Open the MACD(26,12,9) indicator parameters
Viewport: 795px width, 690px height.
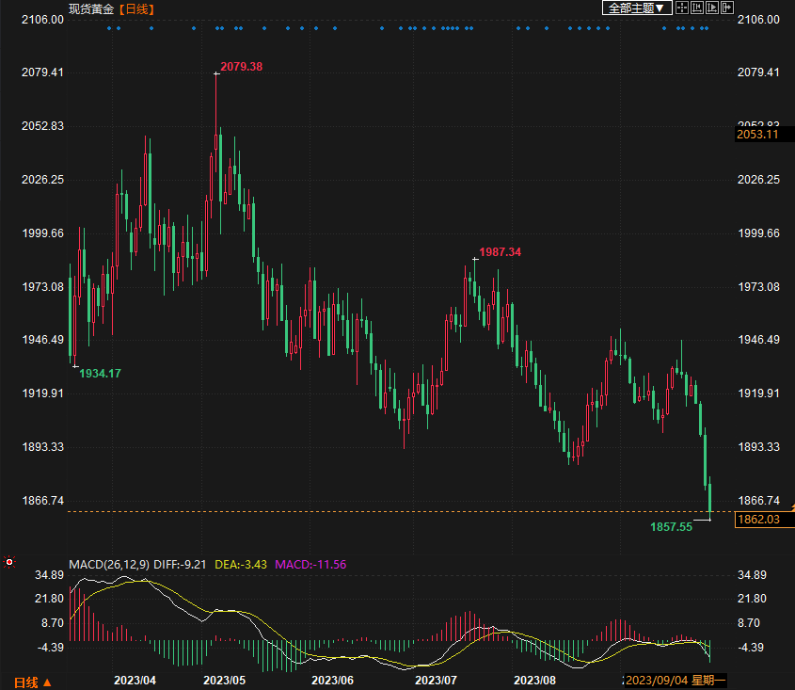coord(109,565)
